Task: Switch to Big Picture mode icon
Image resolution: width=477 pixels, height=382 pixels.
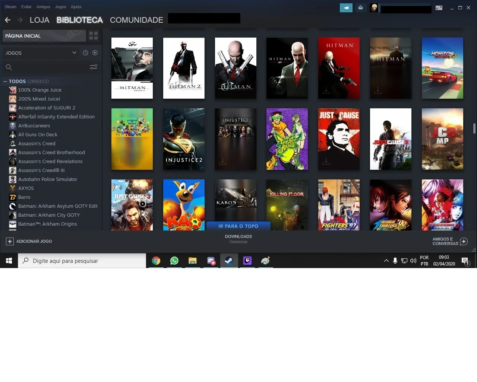Action: pyautogui.click(x=439, y=7)
